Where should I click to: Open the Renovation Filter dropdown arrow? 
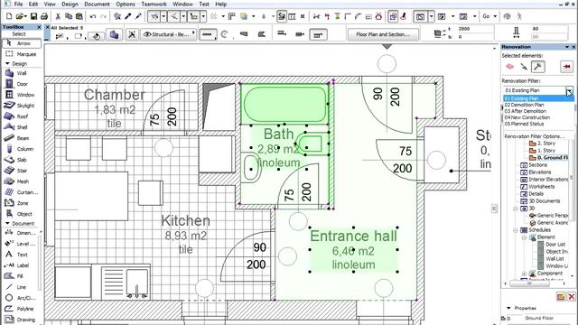pos(570,90)
